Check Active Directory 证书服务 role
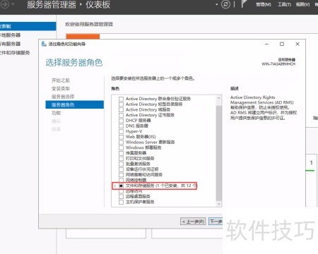Image resolution: width=318 pixels, height=254 pixels. point(121,115)
